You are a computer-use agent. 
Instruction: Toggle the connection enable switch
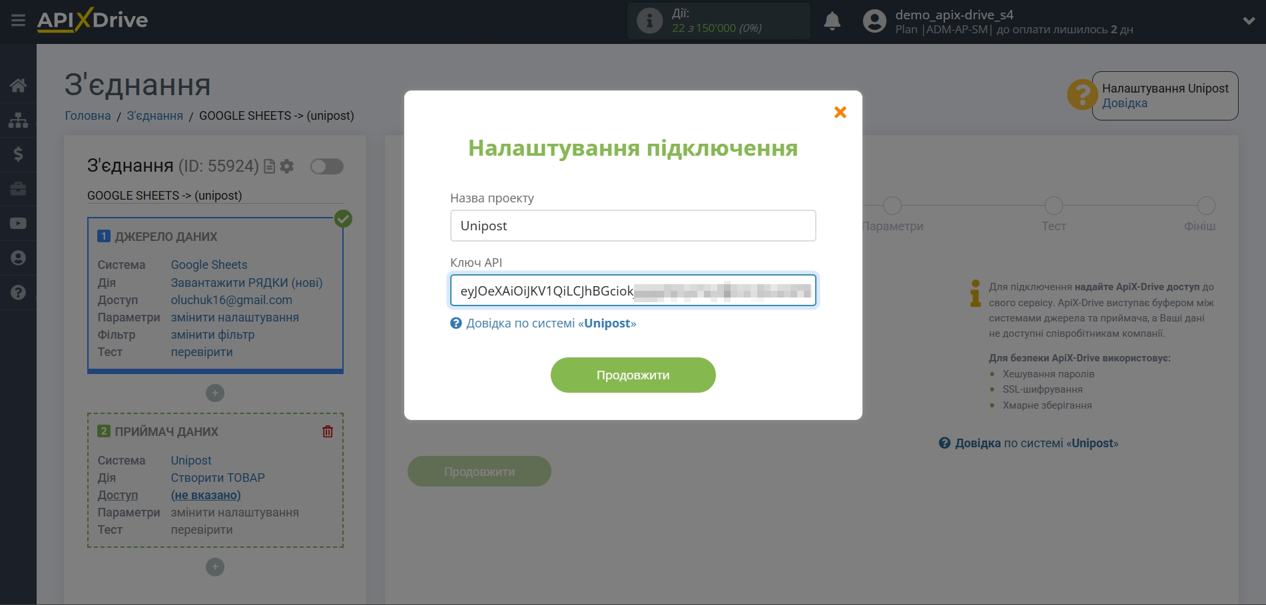tap(326, 166)
